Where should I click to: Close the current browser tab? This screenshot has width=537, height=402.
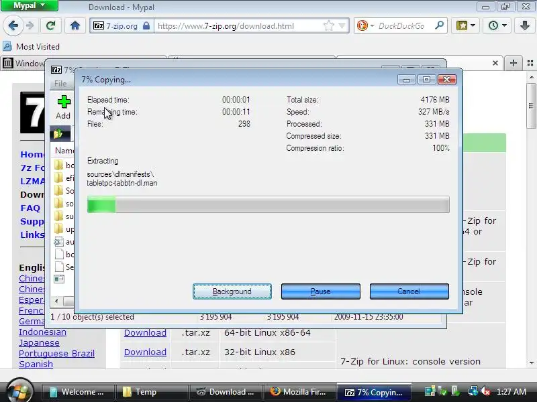pos(495,63)
